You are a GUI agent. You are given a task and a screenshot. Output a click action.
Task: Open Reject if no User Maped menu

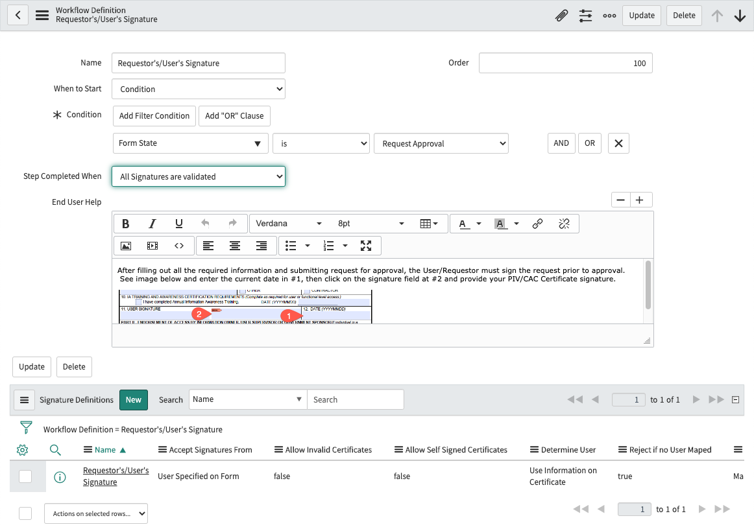coord(622,450)
